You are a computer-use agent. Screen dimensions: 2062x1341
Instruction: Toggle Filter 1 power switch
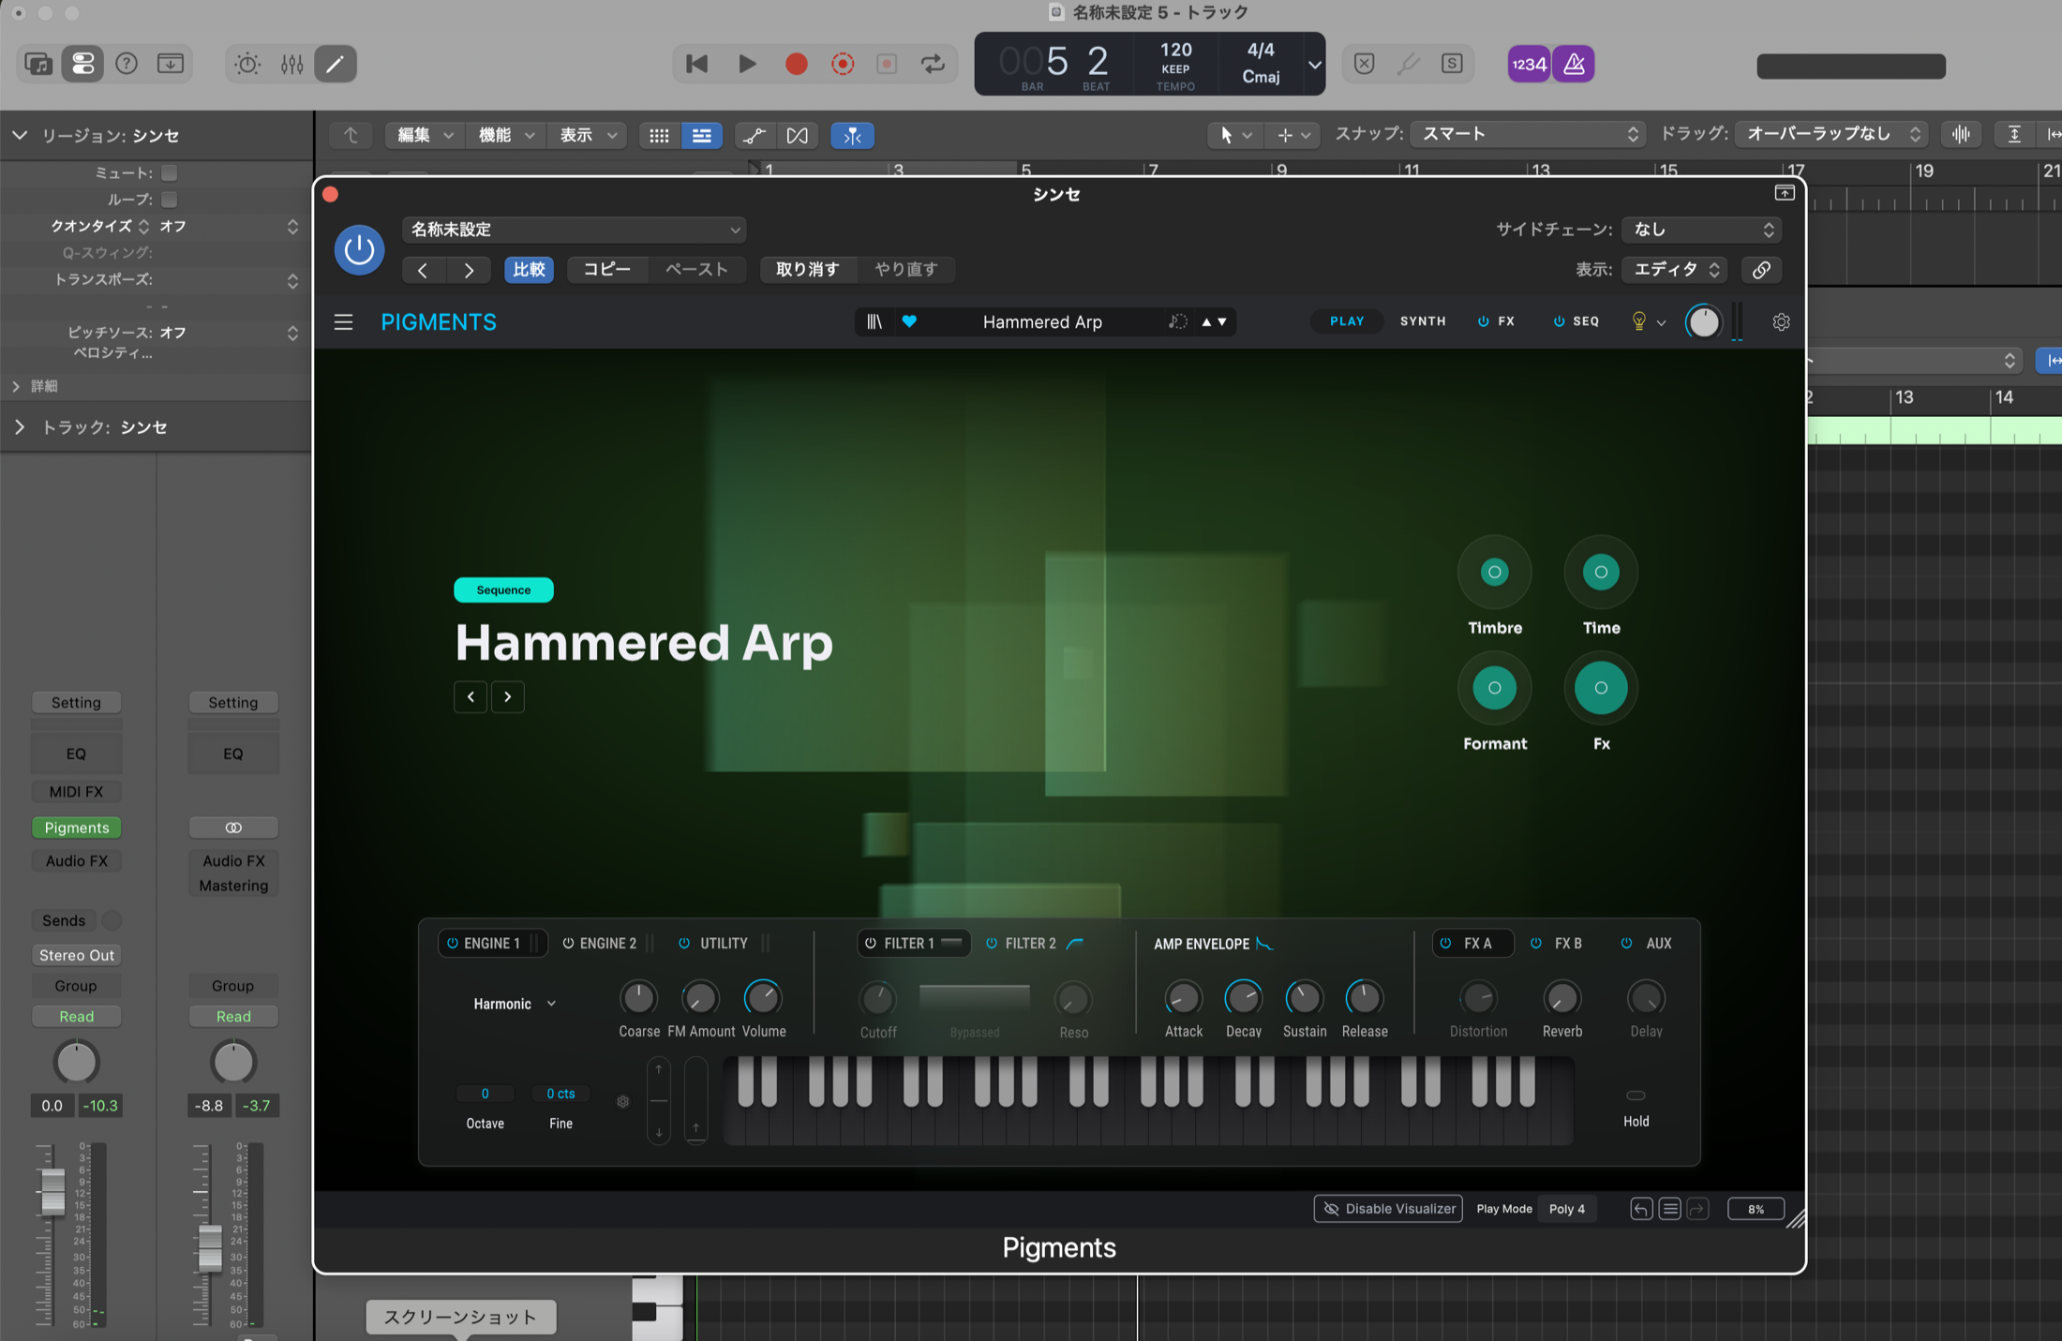tap(871, 944)
